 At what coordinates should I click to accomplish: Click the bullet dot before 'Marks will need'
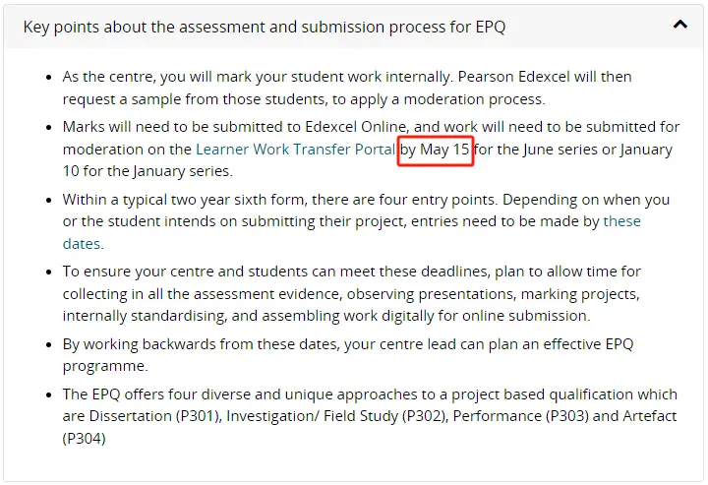point(49,128)
